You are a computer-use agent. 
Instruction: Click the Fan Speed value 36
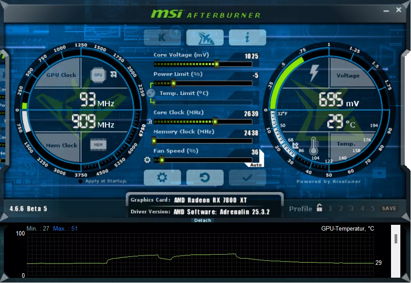[x=255, y=152]
